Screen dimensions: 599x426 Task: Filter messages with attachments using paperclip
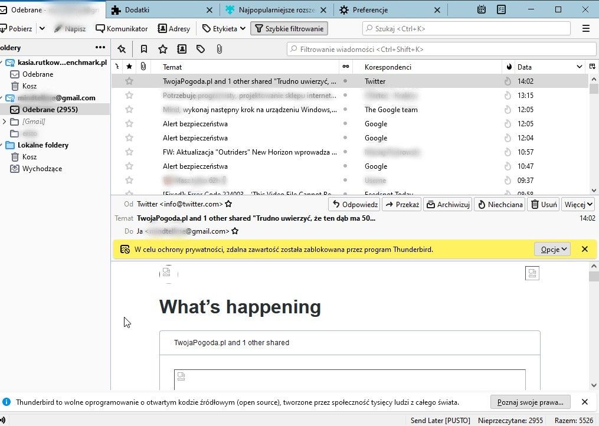point(220,49)
